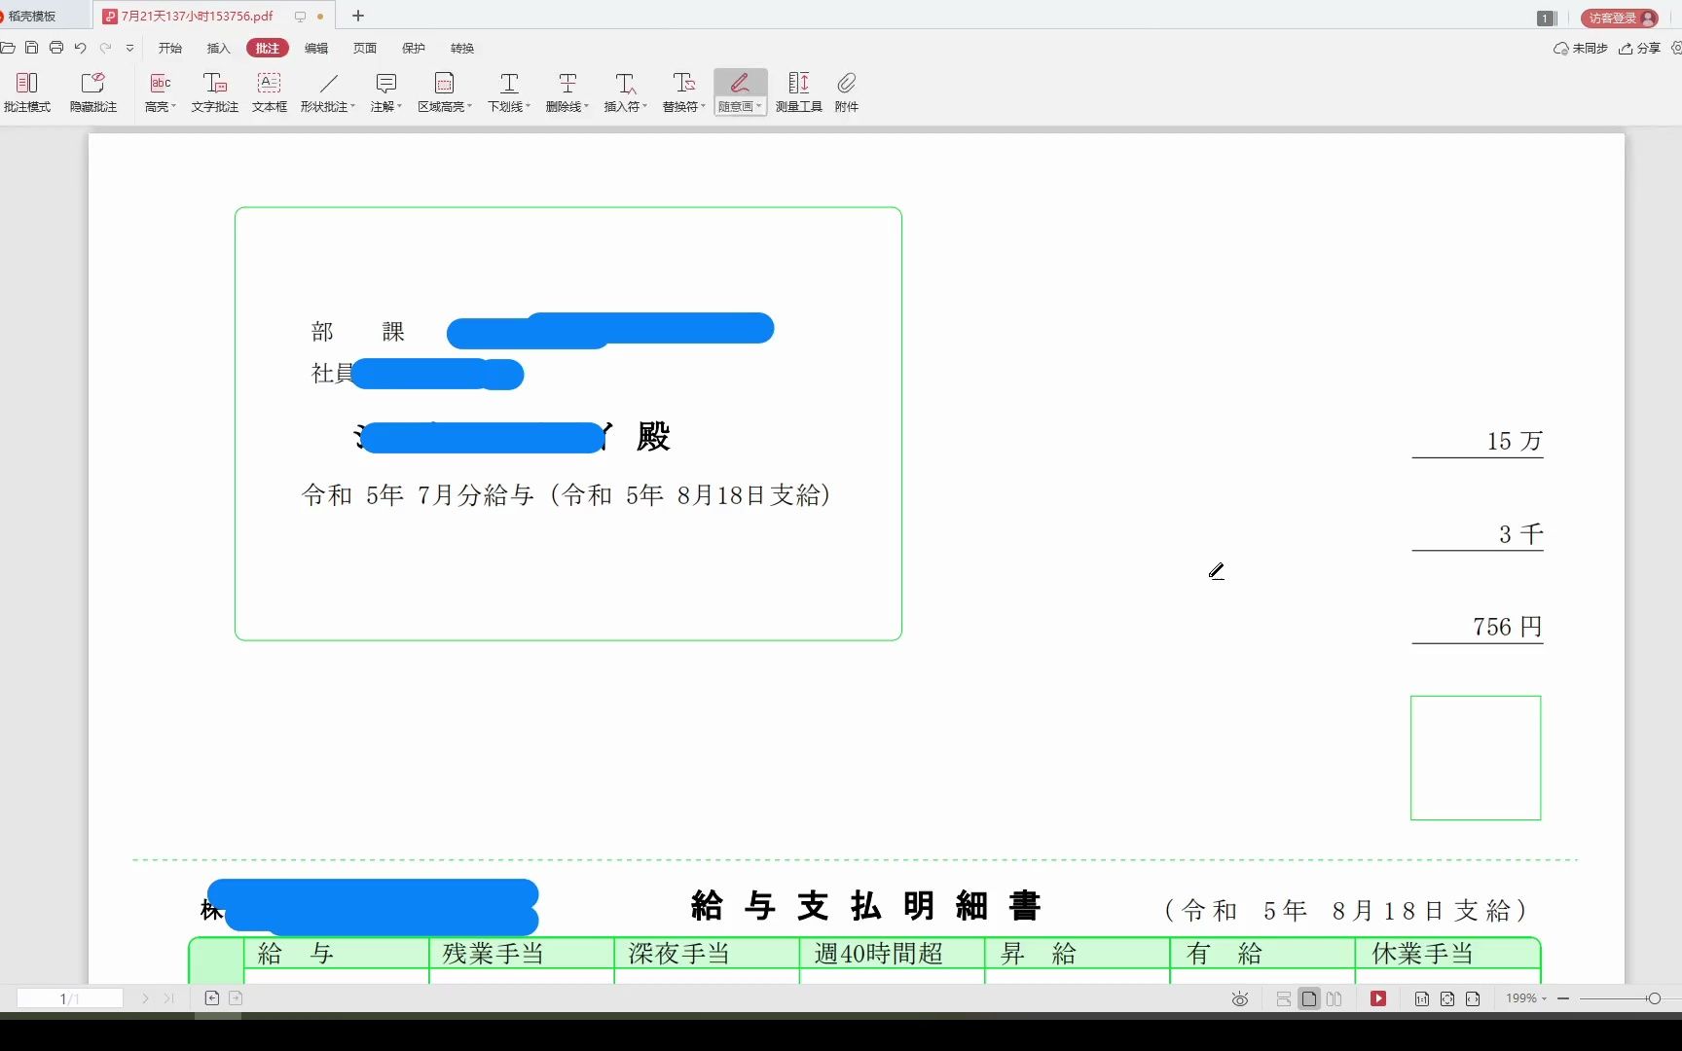
Task: Open the 编辑 ribbon tab
Action: (316, 48)
